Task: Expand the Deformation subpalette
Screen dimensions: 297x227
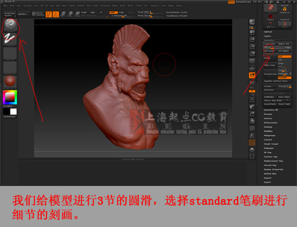Action: coord(270,122)
